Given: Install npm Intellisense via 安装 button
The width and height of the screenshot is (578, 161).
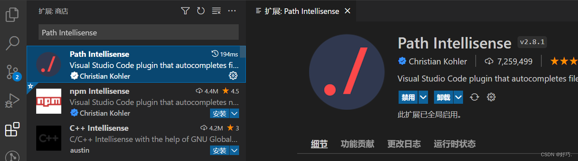Looking at the screenshot, I should [220, 114].
